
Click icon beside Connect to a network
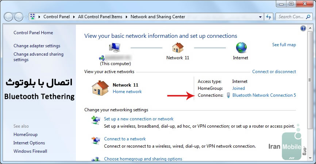96,140
